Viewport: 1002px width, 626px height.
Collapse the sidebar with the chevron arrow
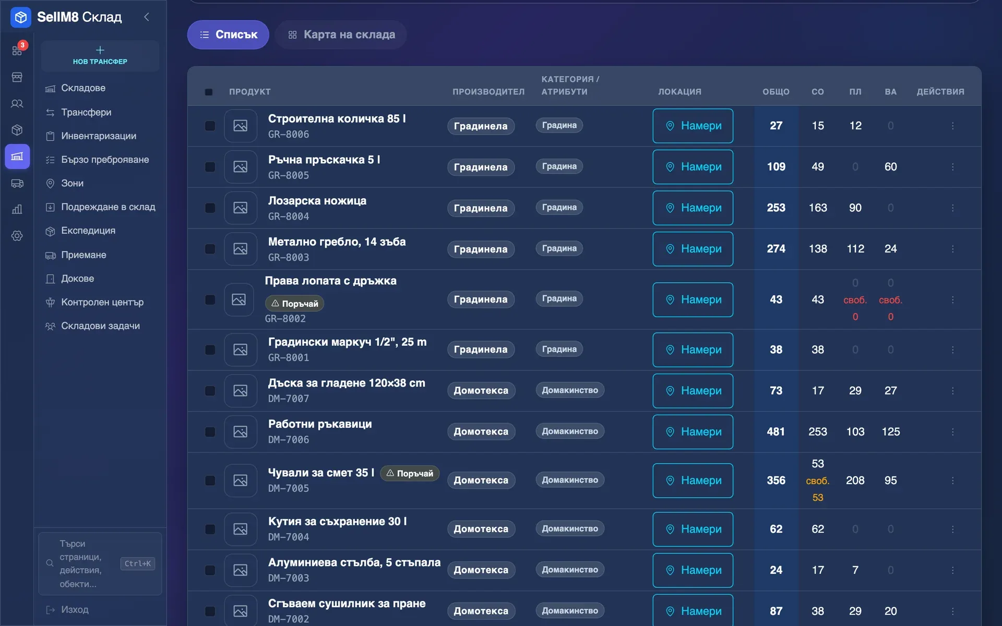pyautogui.click(x=147, y=17)
